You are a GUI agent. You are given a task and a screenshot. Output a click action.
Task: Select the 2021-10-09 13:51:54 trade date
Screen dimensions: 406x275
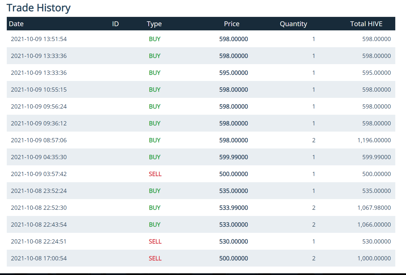tap(39, 39)
